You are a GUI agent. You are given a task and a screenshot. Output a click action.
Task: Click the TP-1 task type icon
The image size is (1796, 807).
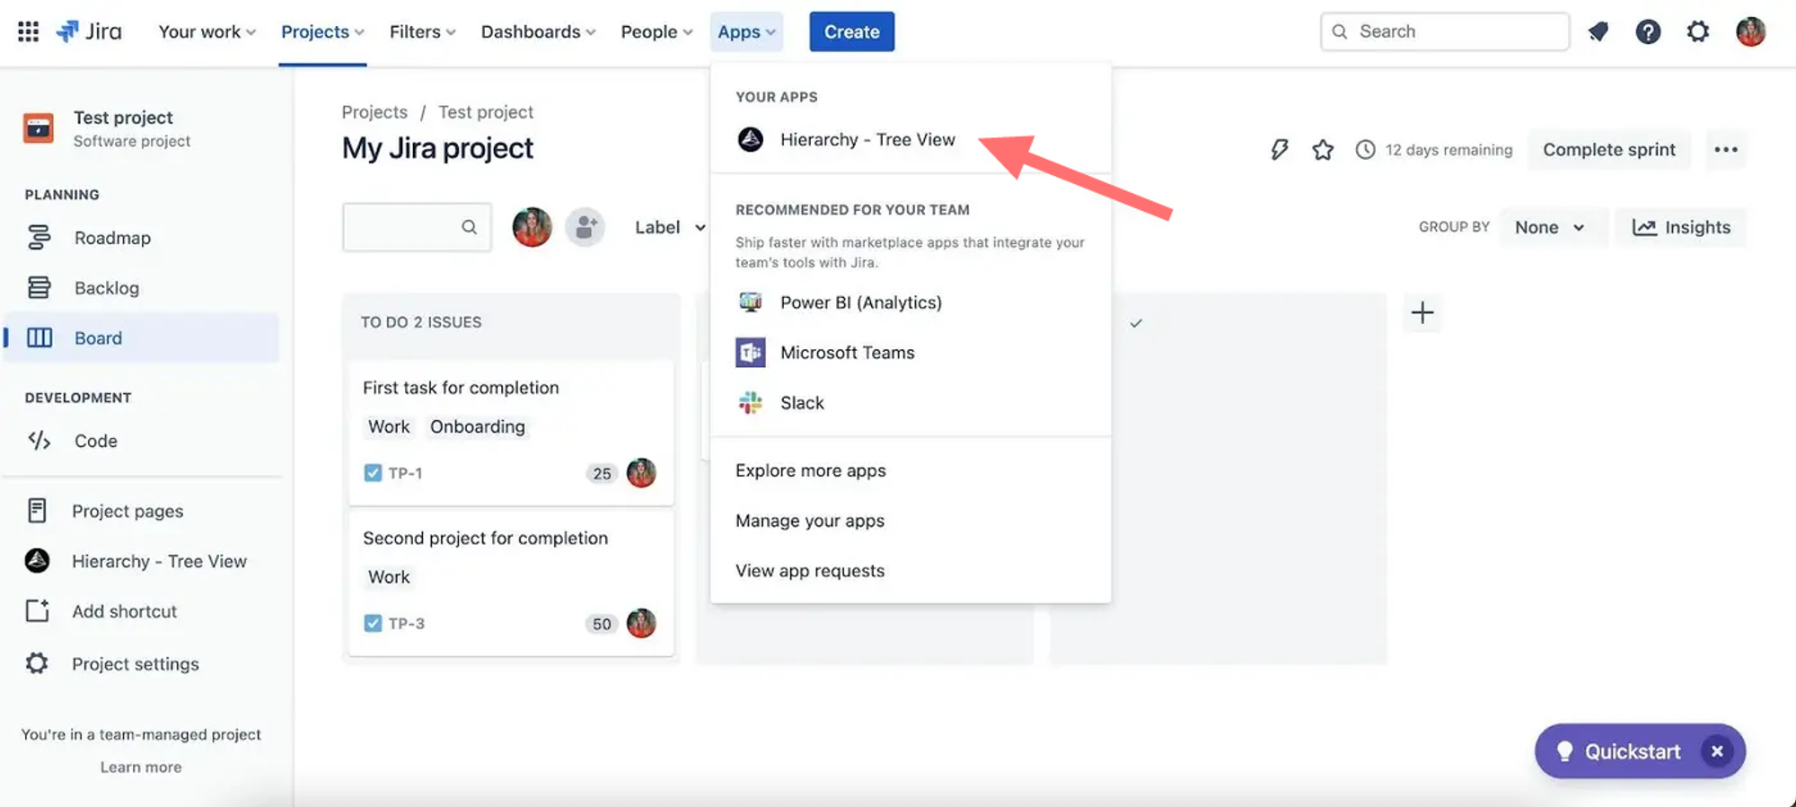click(x=373, y=473)
